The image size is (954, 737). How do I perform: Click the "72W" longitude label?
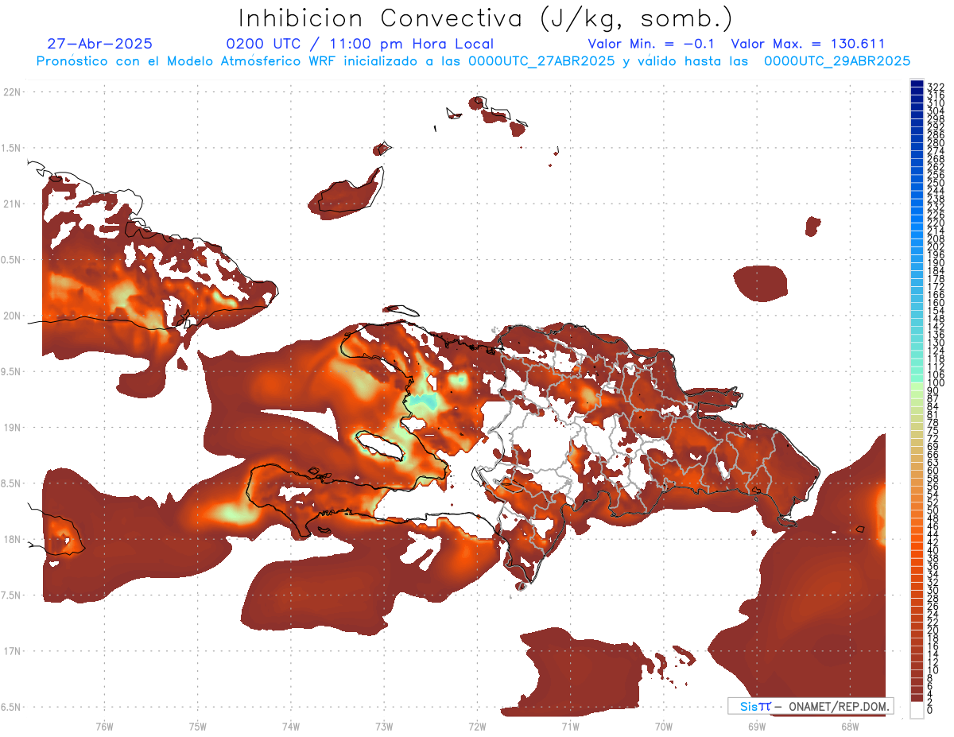477,726
